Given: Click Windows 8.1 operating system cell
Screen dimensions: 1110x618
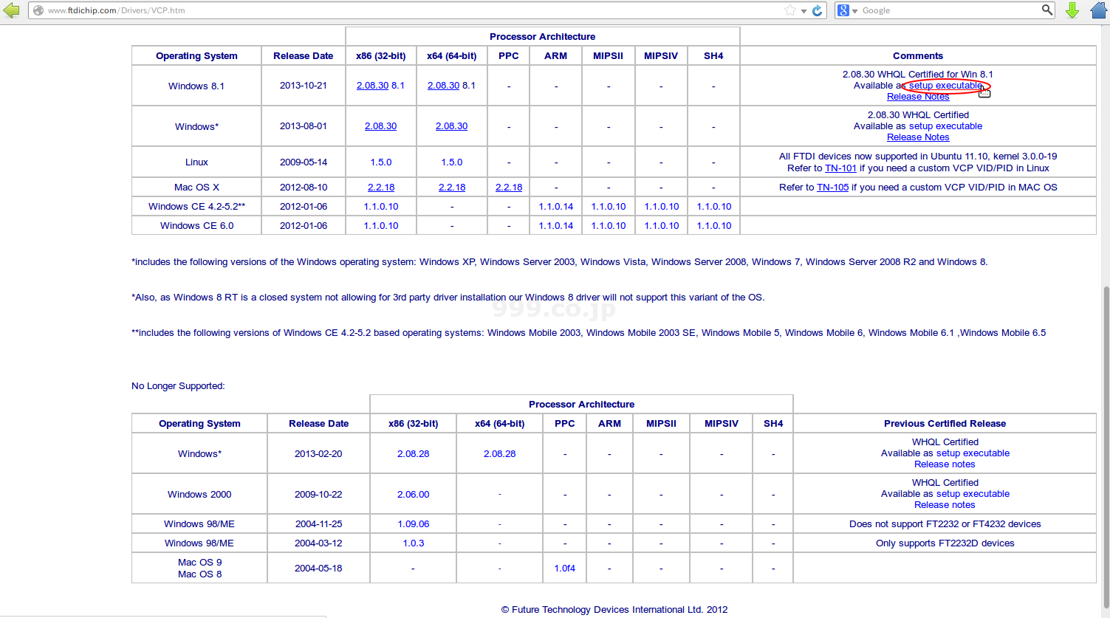Looking at the screenshot, I should coord(196,86).
